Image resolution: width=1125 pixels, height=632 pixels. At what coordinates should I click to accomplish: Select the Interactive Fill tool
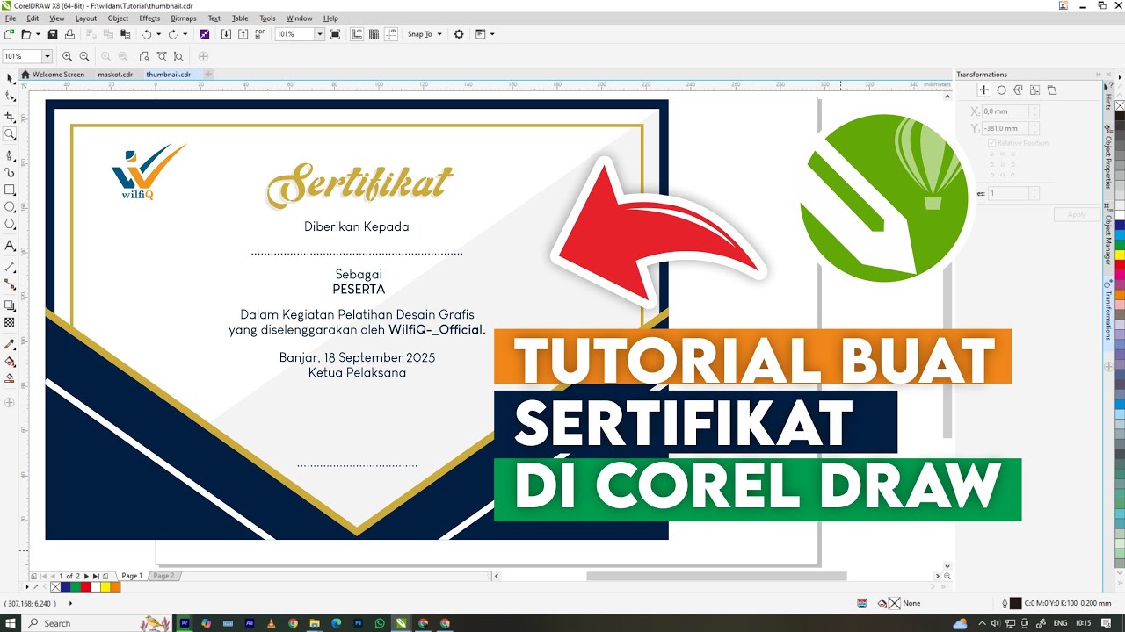(10, 361)
